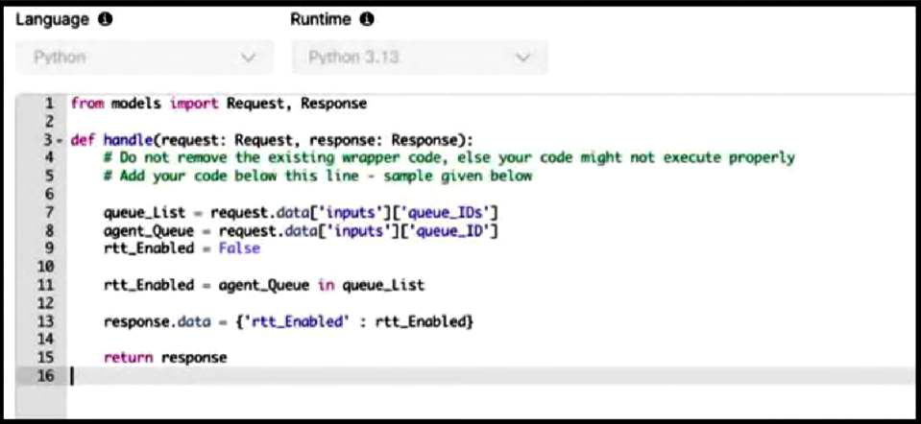The image size is (921, 424).
Task: Click line number 7 in gutter
Action: tap(49, 212)
